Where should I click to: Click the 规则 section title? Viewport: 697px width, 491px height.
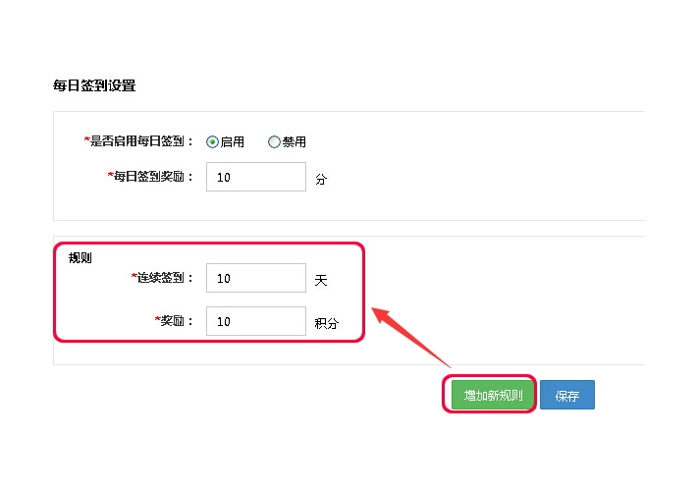tap(80, 258)
